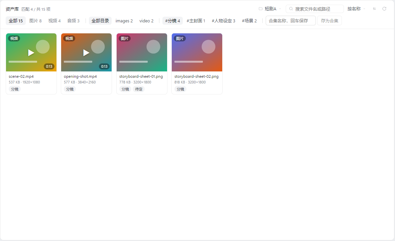This screenshot has height=241, width=395.
Task: Click the 537 KB · 1920×1080 info text
Action: click(24, 82)
